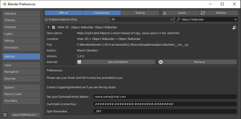Click the magnifier icon in search field
This screenshot has width=241, height=119.
coord(178,19)
